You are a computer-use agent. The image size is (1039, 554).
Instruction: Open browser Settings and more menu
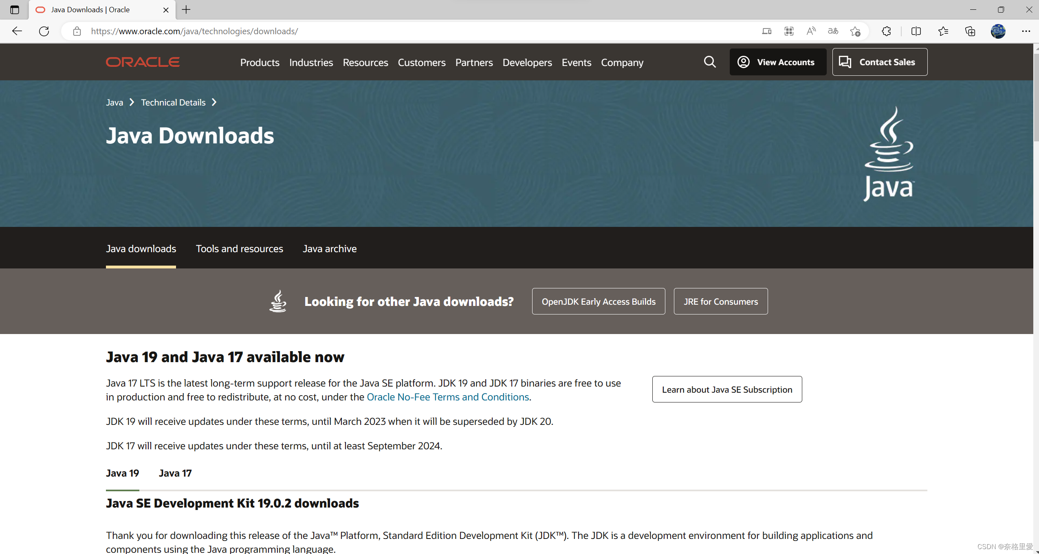(x=1026, y=31)
